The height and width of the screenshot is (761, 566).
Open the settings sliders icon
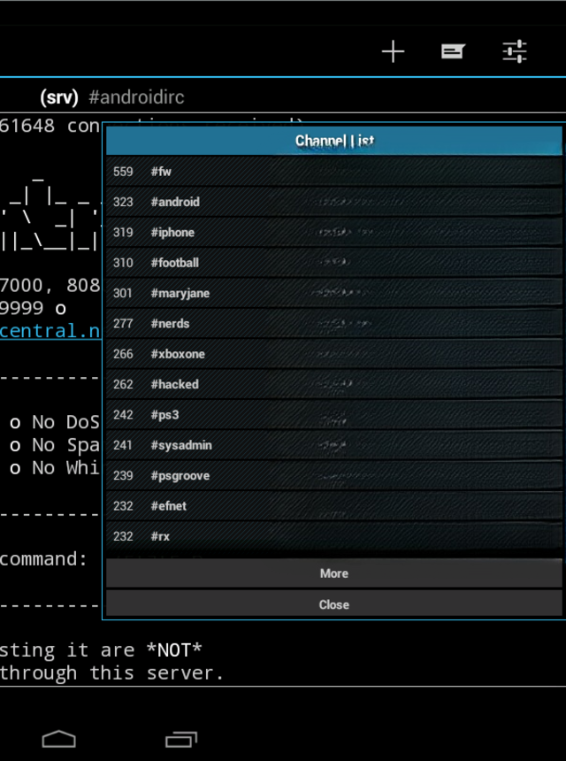click(515, 52)
